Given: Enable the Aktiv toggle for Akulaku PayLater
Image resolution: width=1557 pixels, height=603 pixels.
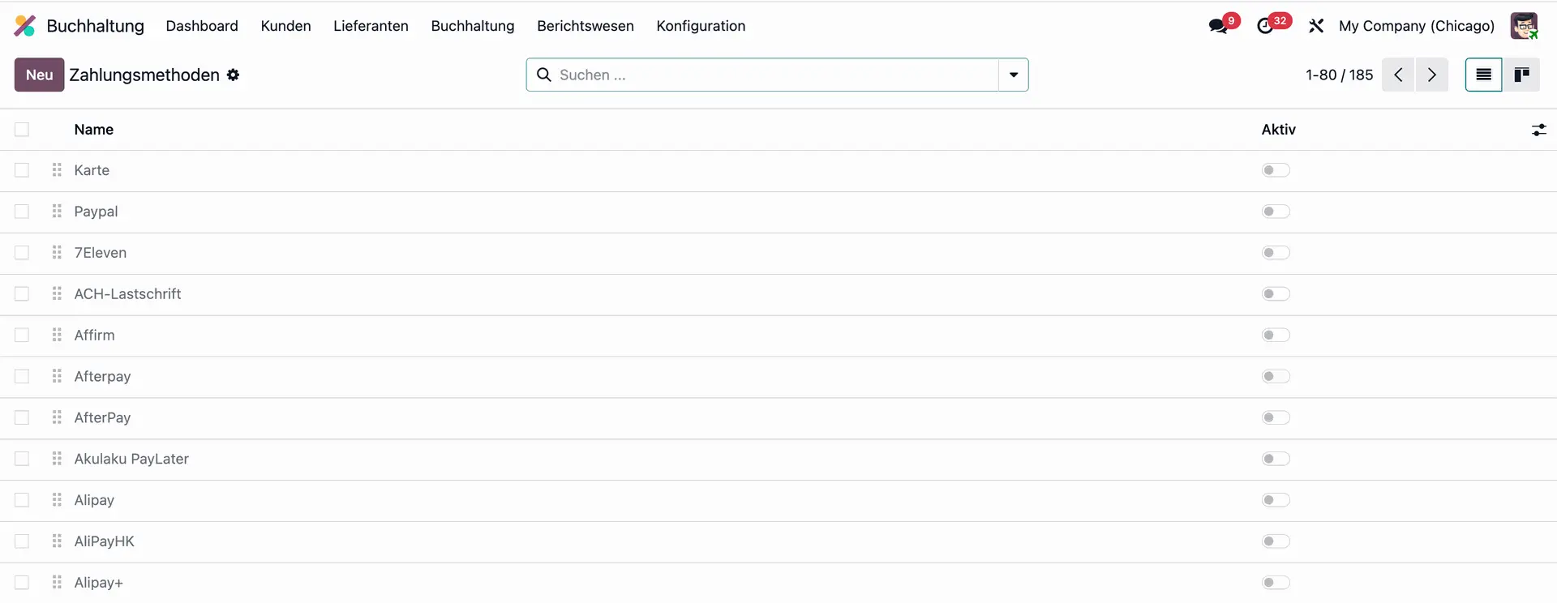Looking at the screenshot, I should point(1276,459).
